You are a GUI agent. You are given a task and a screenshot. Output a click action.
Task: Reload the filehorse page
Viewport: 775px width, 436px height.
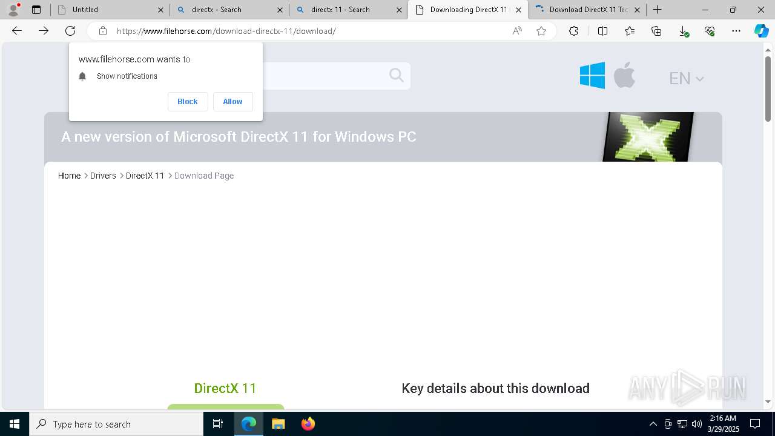(70, 31)
